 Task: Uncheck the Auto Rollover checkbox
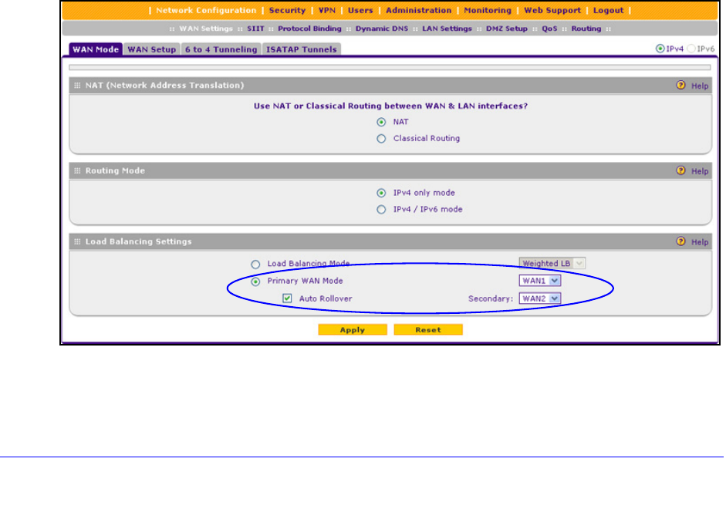click(x=287, y=298)
